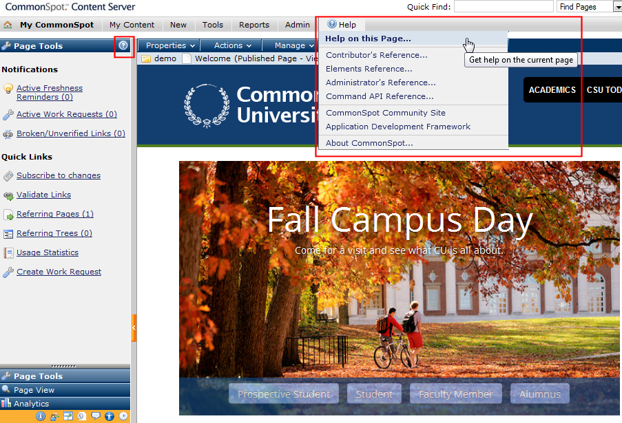Open Active Work Requests link
The width and height of the screenshot is (622, 423).
pyautogui.click(x=67, y=114)
